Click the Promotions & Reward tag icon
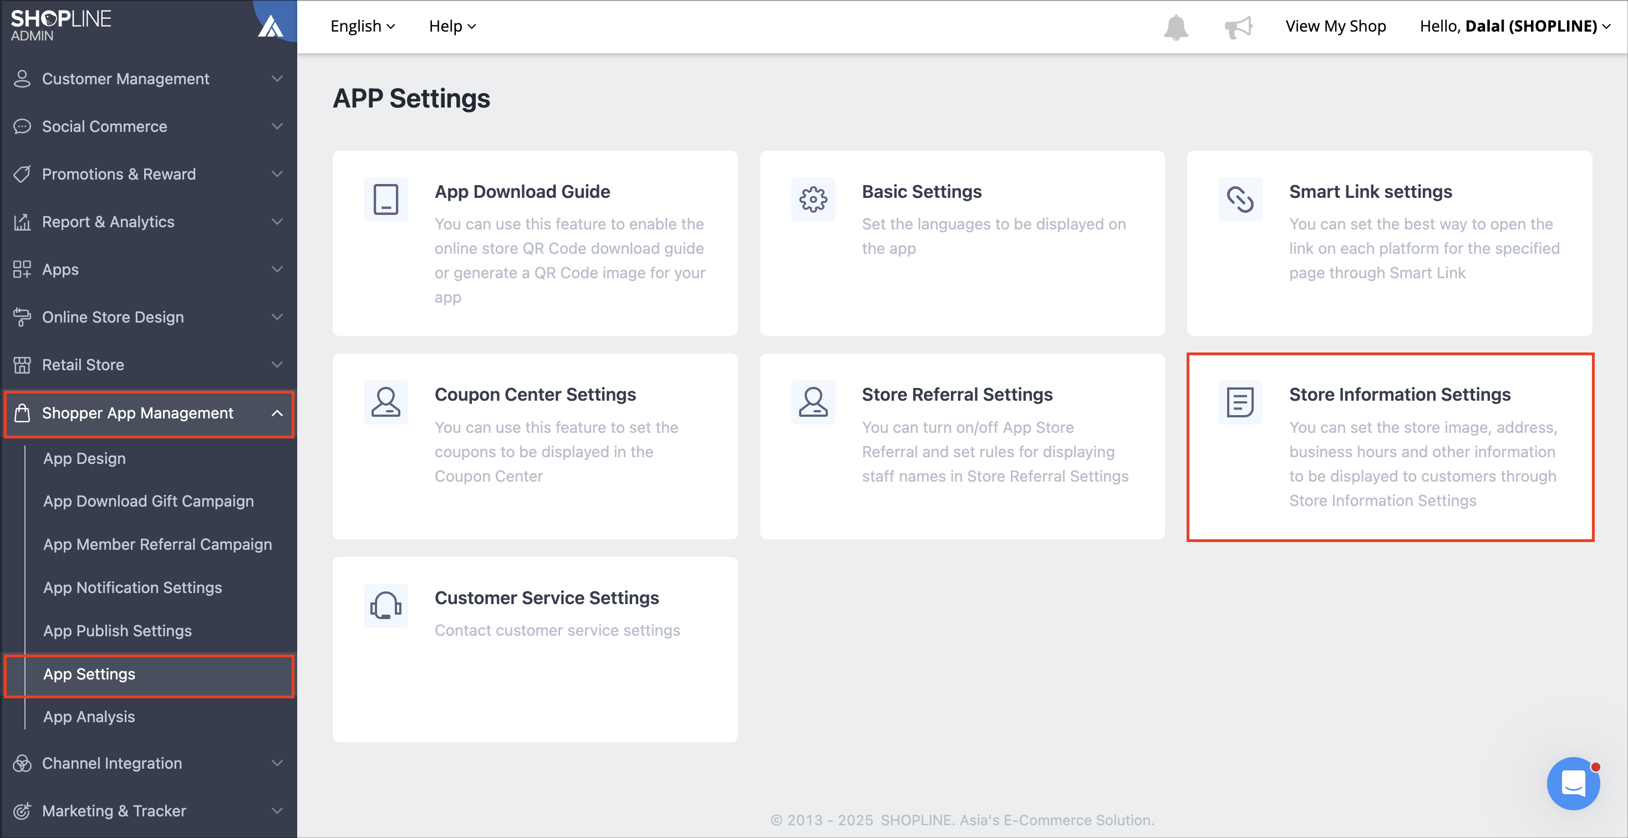The height and width of the screenshot is (838, 1628). 22,173
